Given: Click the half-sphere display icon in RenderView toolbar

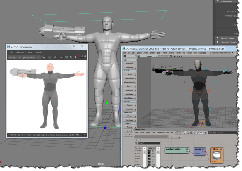Looking at the screenshot, I should 50,57.
